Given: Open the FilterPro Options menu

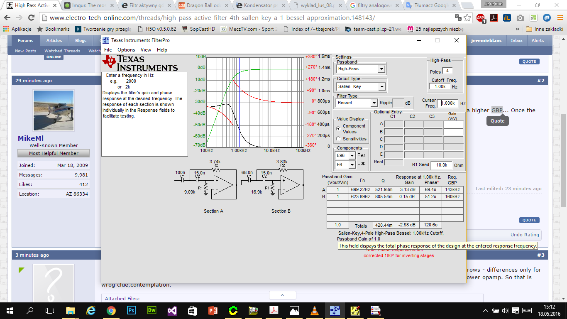Looking at the screenshot, I should coord(126,49).
